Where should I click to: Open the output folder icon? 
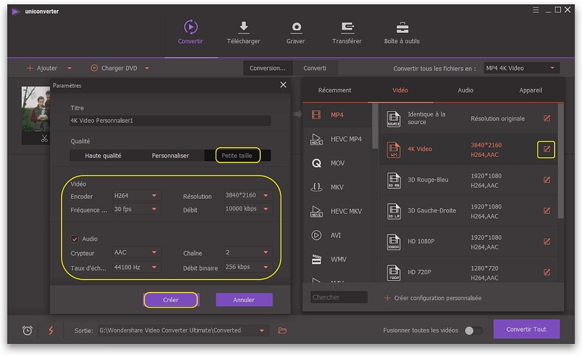(283, 330)
